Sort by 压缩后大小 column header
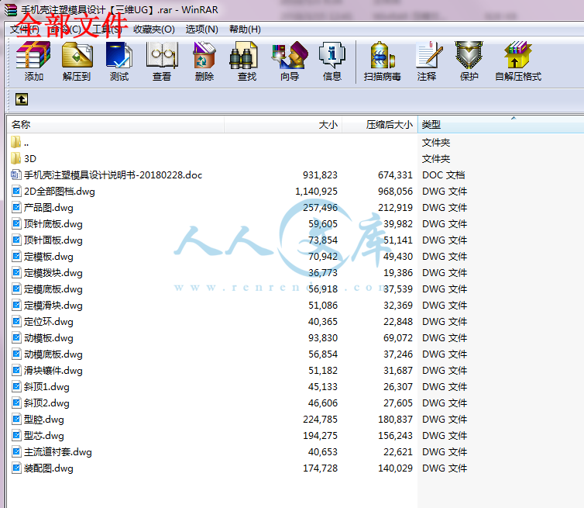 point(380,125)
